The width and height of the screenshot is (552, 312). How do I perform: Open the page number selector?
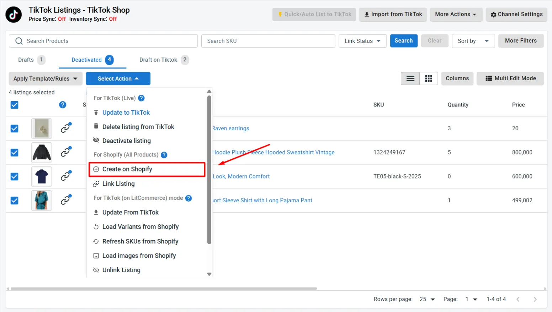[x=471, y=299]
